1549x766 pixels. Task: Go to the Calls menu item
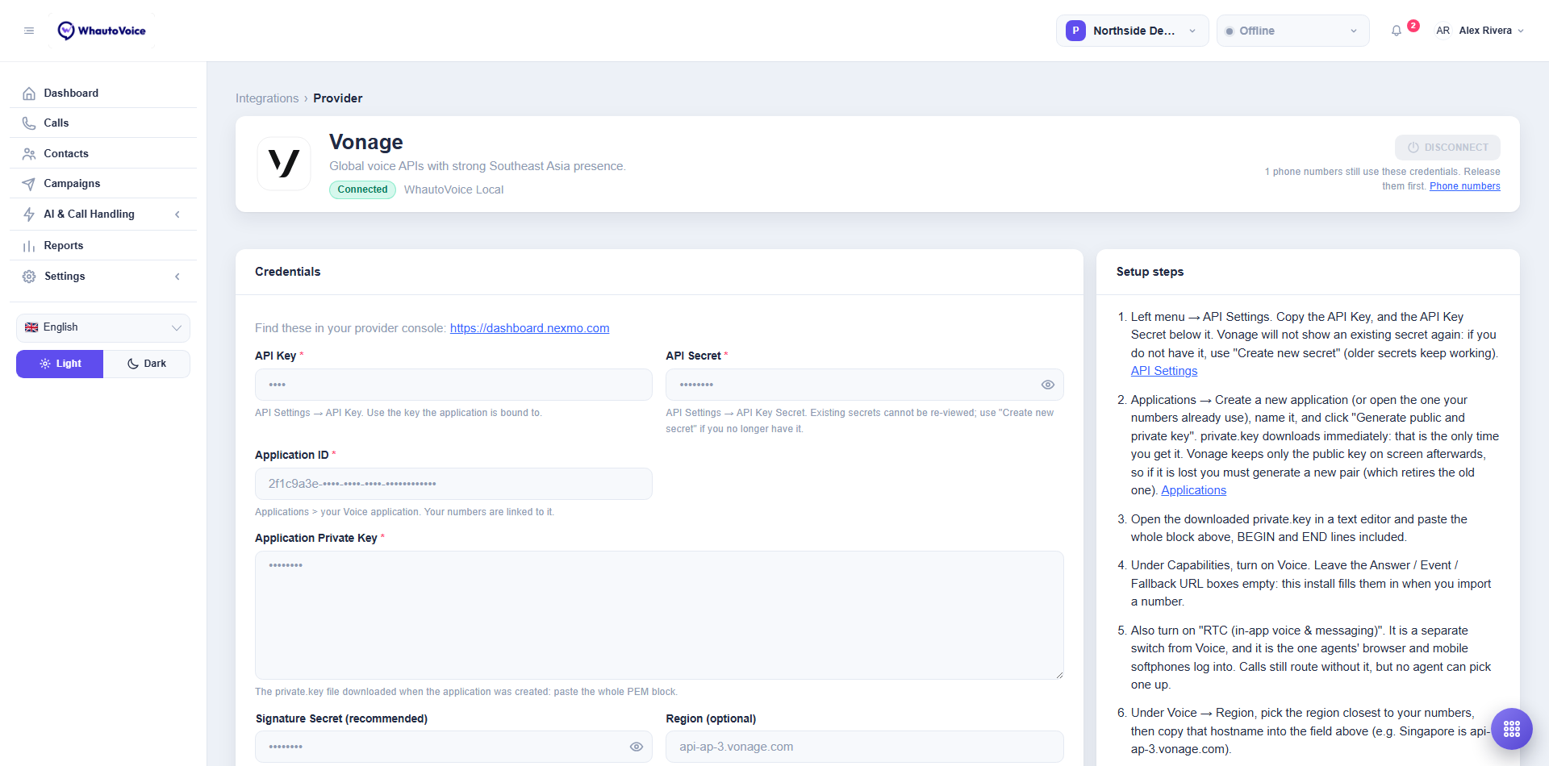click(103, 123)
